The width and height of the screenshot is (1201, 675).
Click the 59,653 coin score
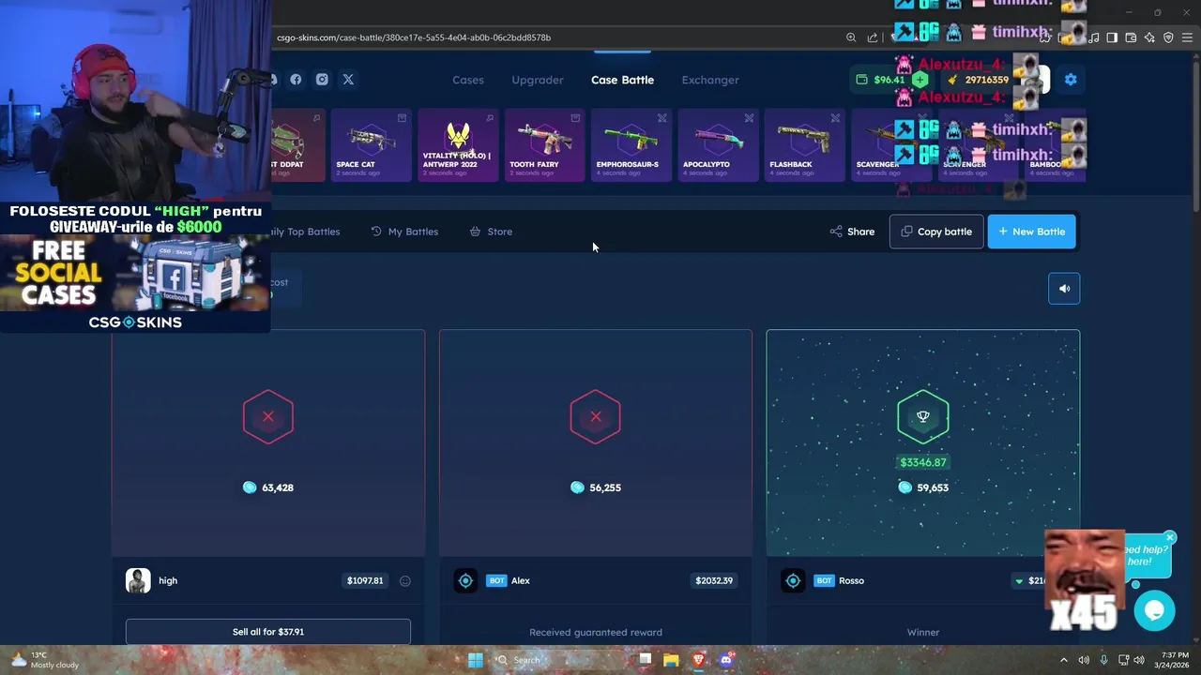[x=923, y=487]
